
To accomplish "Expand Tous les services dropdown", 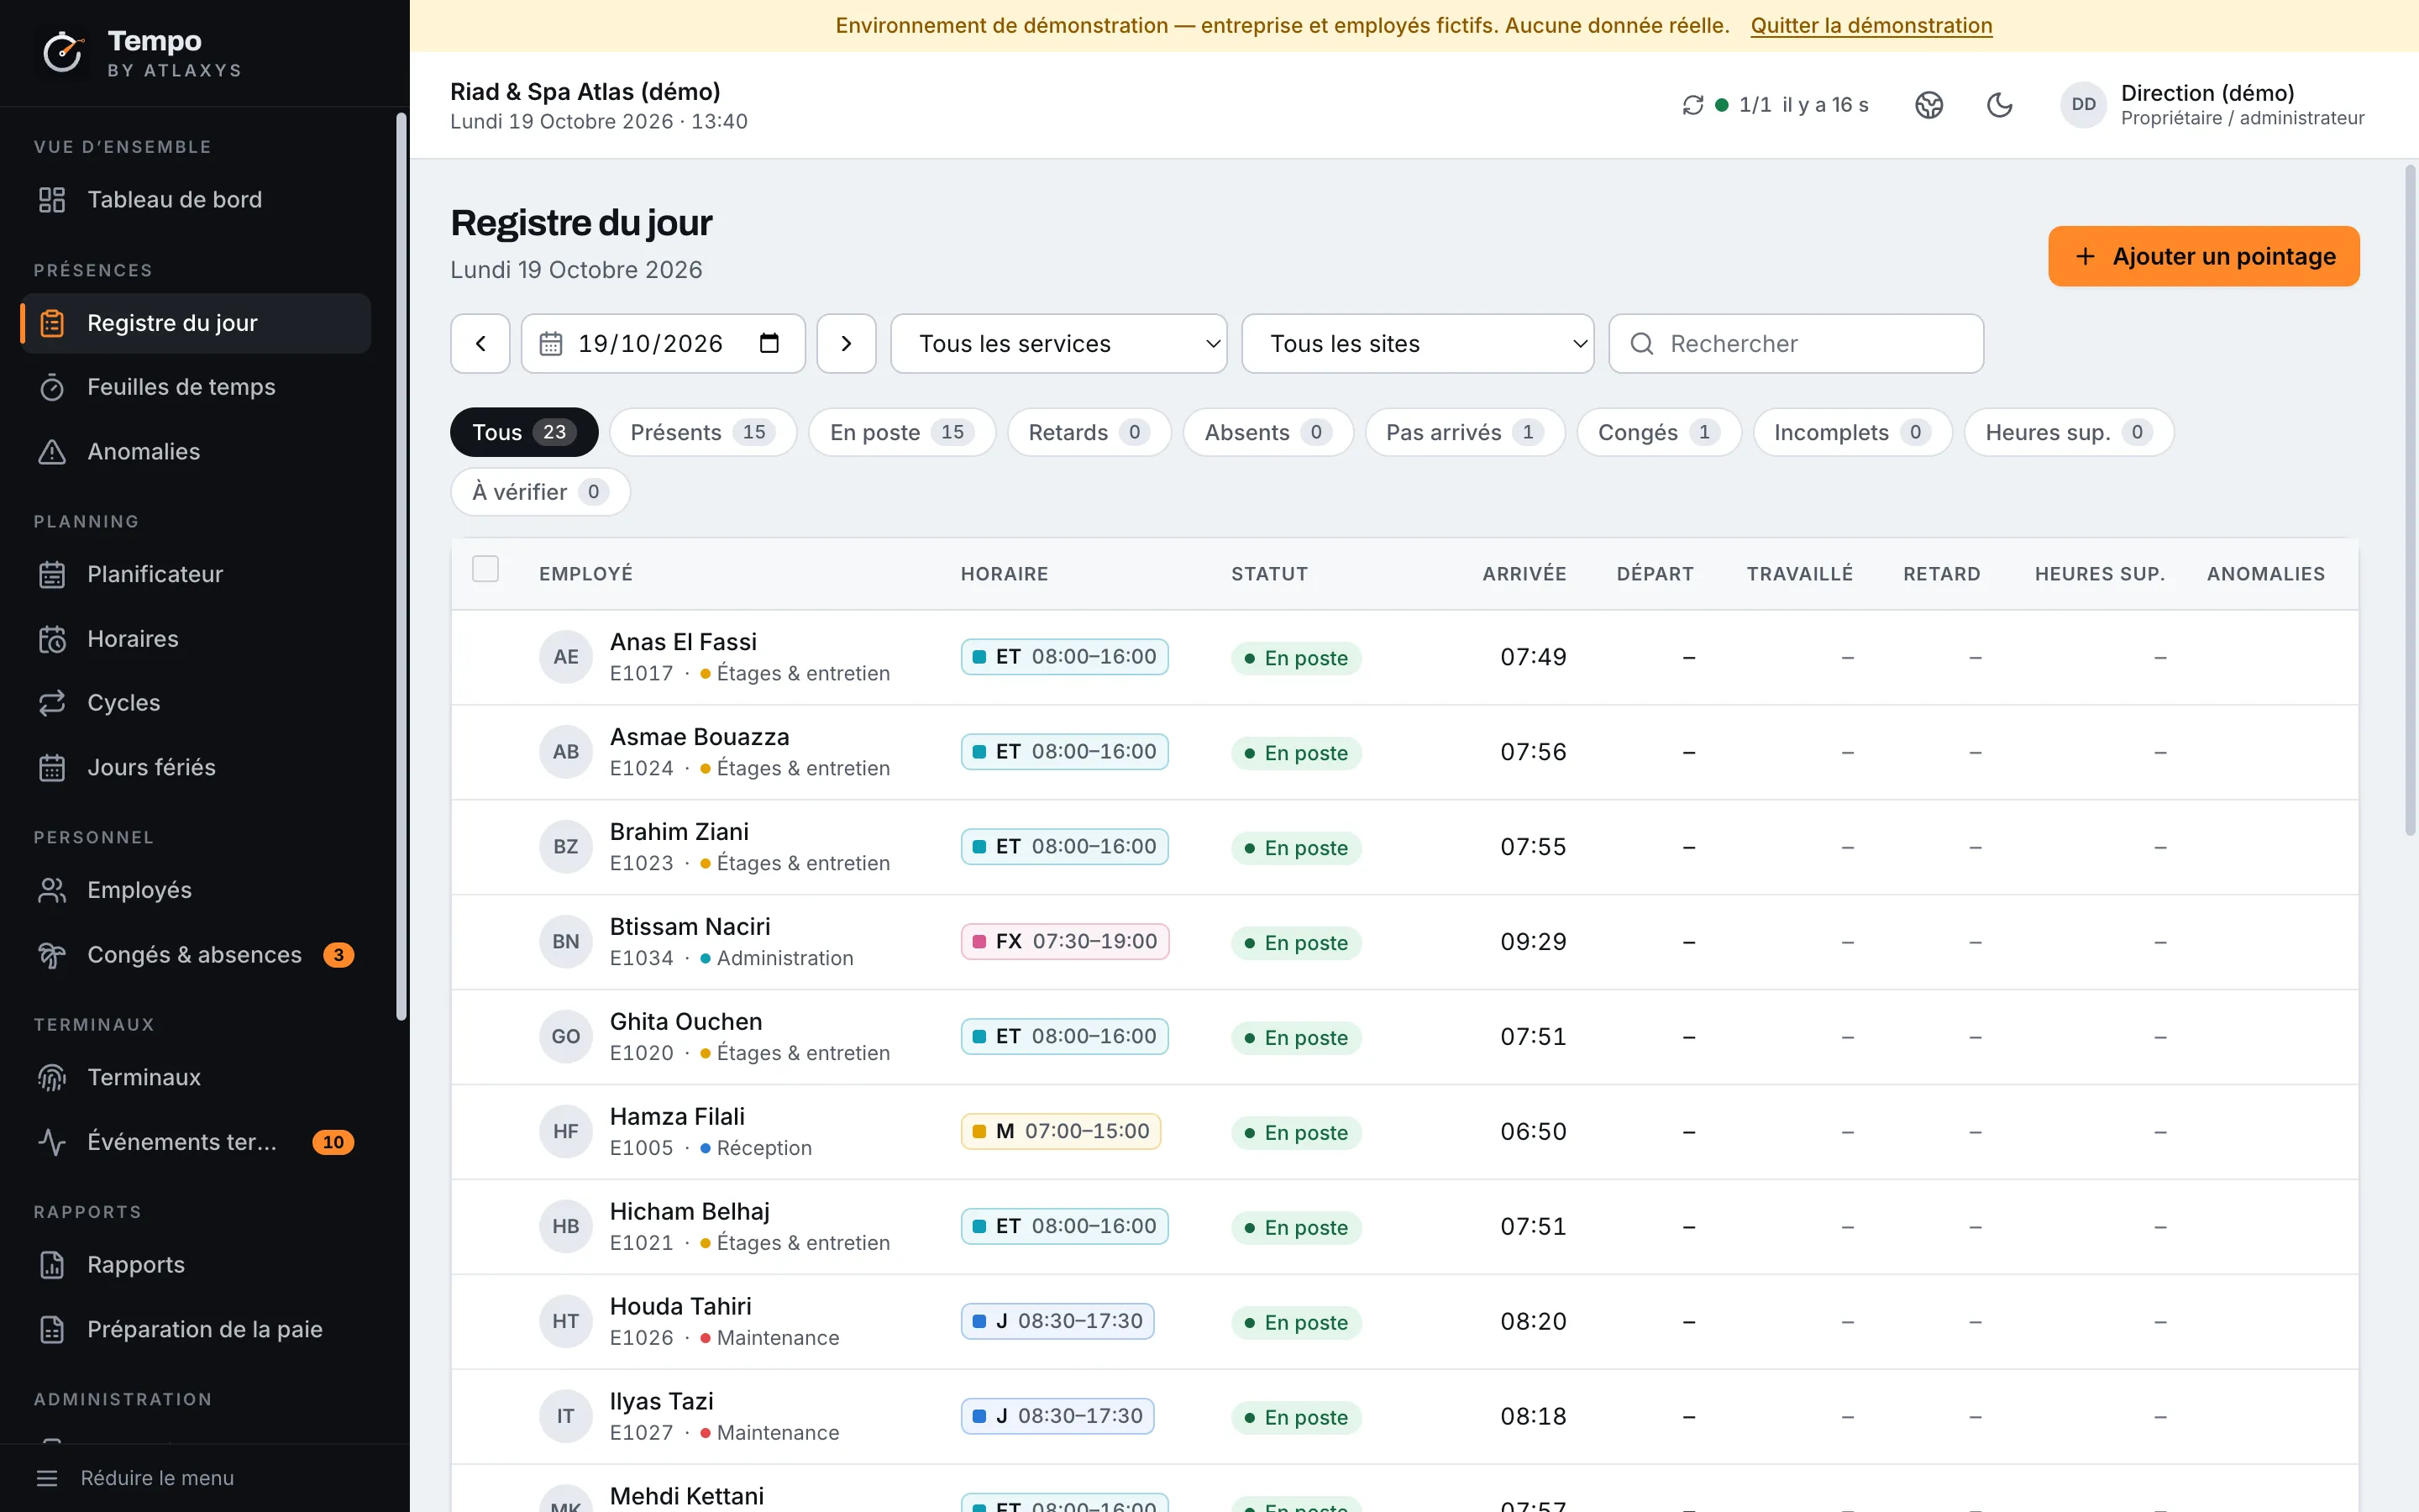I will click(1058, 344).
